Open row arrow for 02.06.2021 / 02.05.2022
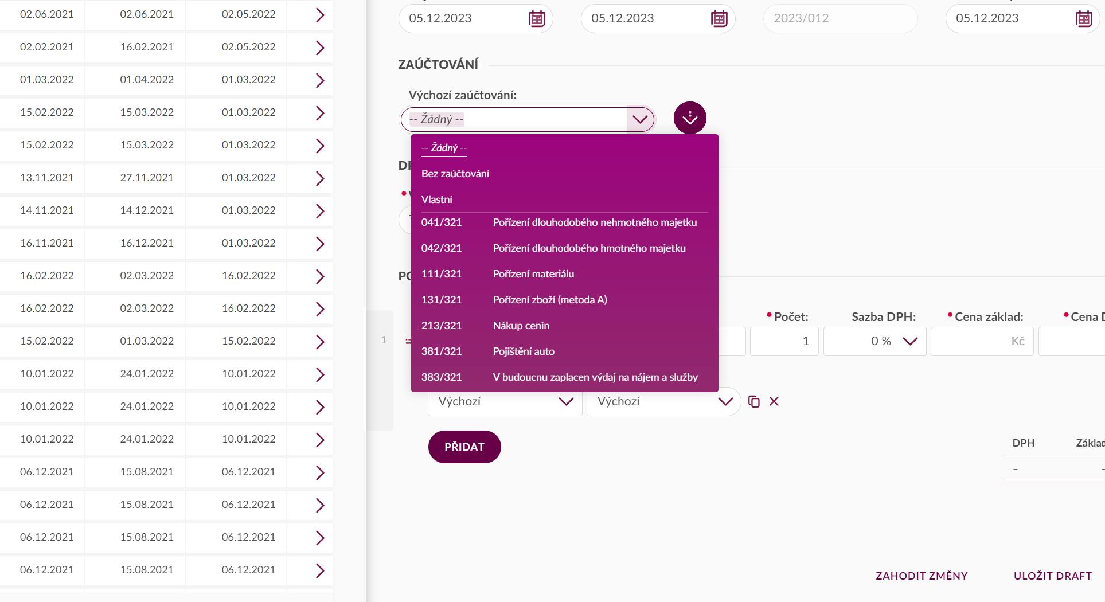Screen dimensions: 1105x602 coord(320,15)
